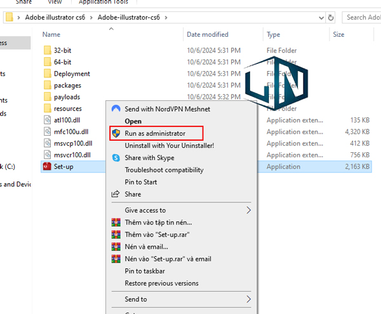Expand chevron after 'Adobe illustrator cs6' breadcrumb

(x=91, y=18)
